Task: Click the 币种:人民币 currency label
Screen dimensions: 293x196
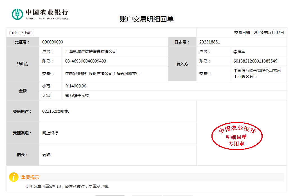Action: [x=21, y=33]
